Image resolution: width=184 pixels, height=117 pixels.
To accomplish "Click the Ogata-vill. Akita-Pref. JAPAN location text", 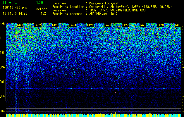I will click(x=130, y=7).
